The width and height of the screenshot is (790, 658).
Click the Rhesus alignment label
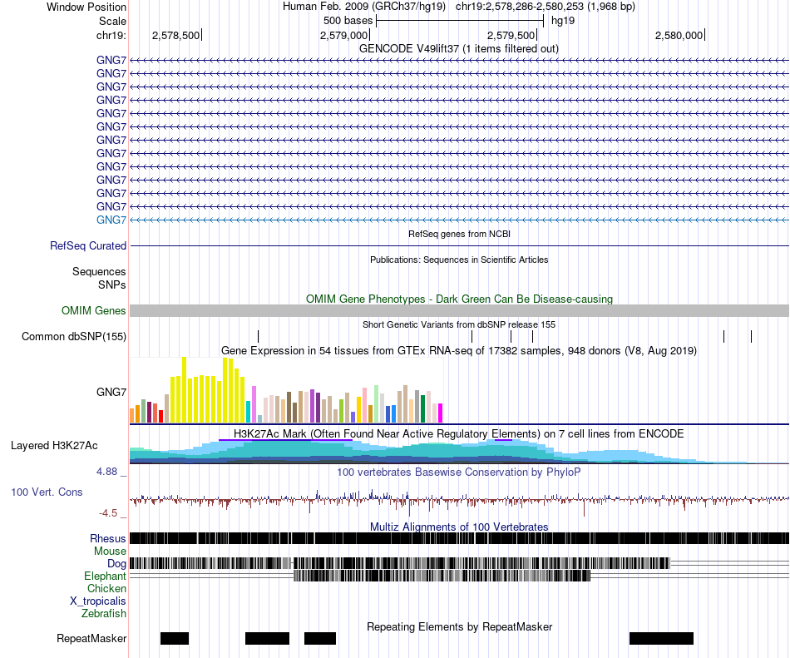point(108,538)
